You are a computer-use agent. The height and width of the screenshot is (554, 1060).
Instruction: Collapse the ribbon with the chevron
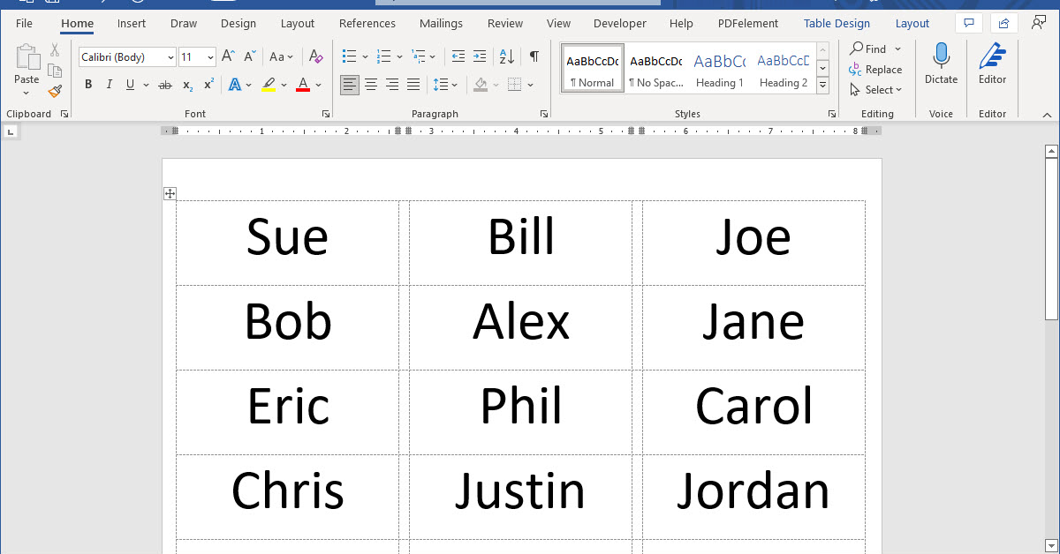pos(1046,114)
